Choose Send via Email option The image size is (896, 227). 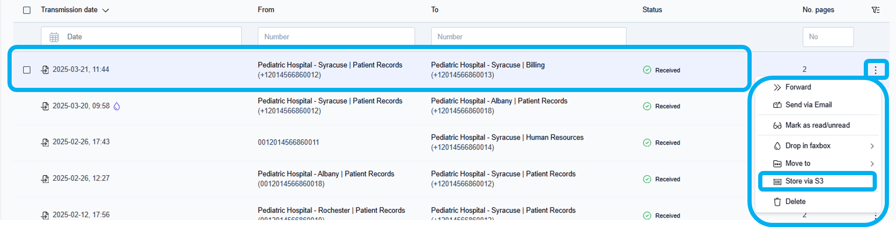[x=808, y=105]
